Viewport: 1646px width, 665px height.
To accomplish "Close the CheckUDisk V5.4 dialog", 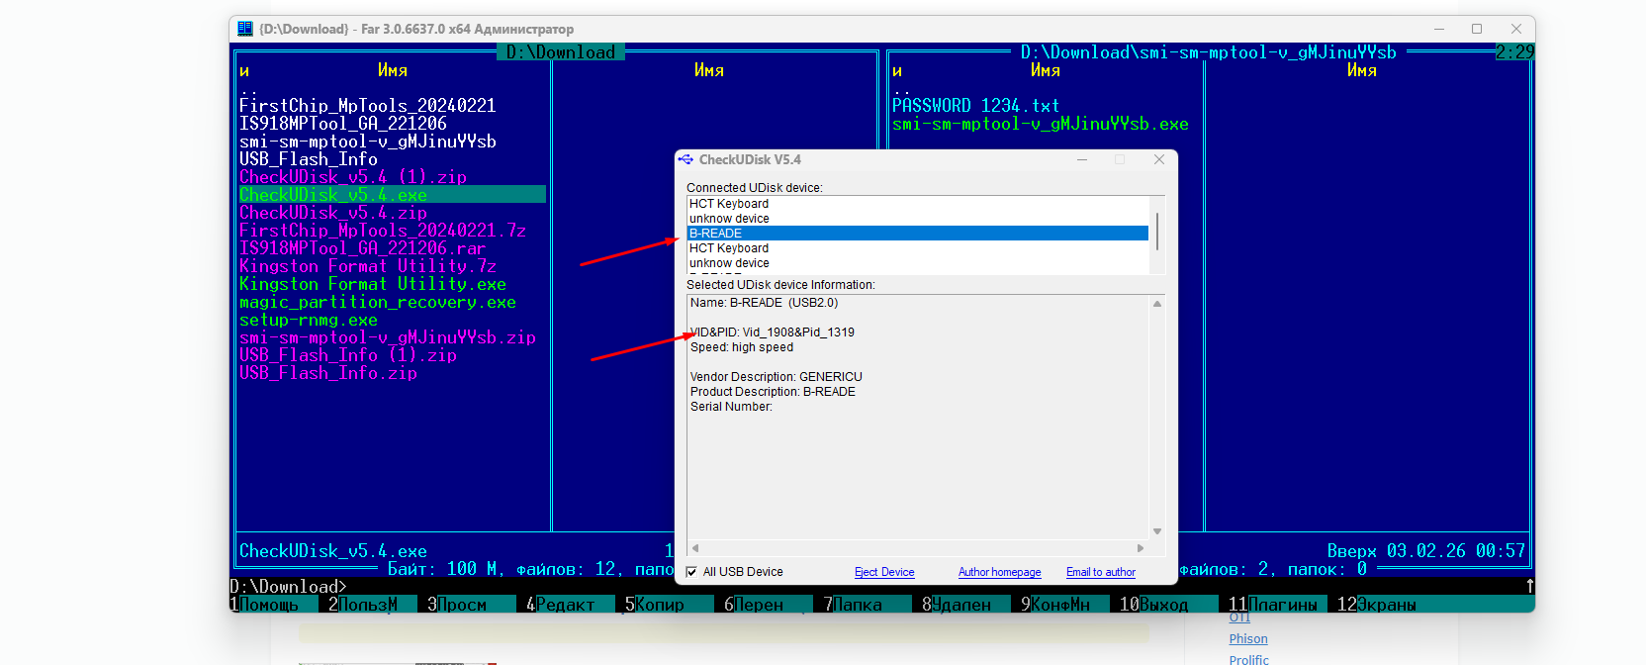I will pos(1158,159).
